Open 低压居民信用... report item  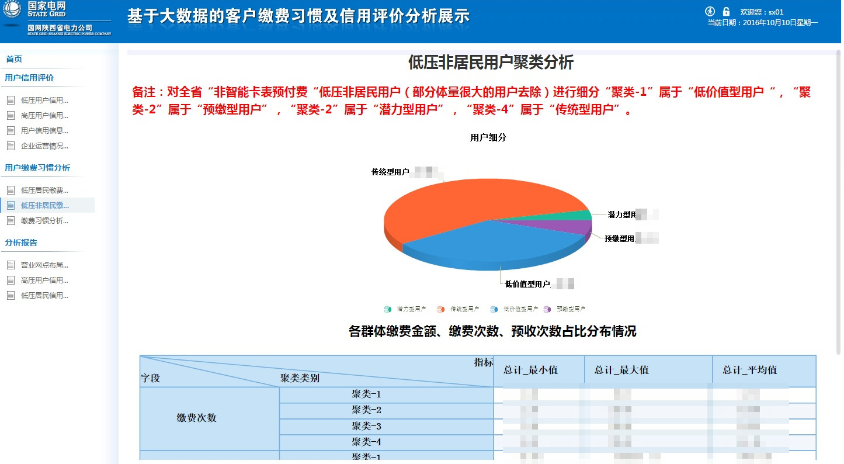44,295
